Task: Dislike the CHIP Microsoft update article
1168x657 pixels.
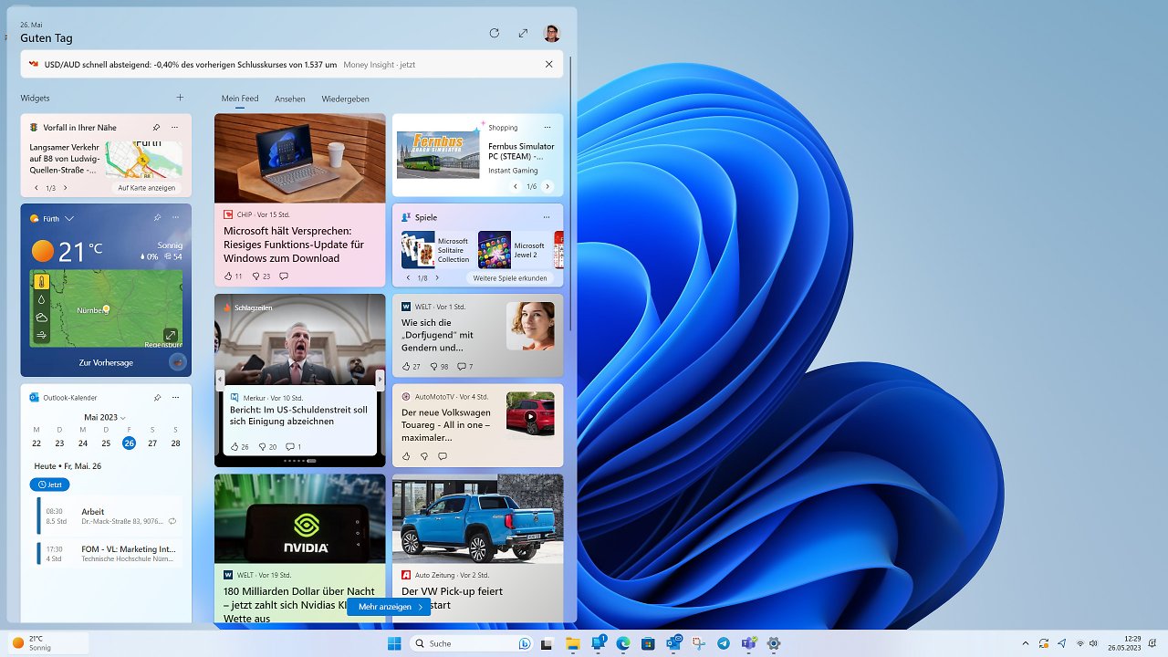Action: (260, 276)
